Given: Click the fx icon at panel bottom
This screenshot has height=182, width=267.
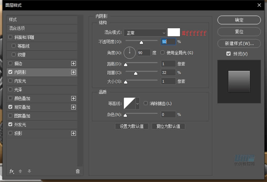Looking at the screenshot, I should [12, 171].
